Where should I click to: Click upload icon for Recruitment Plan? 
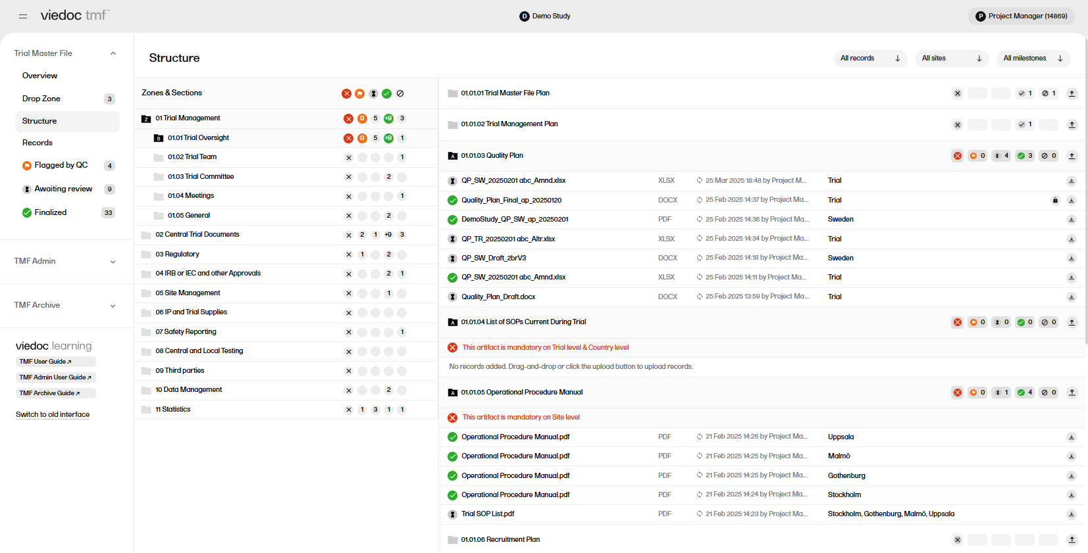tap(1072, 540)
